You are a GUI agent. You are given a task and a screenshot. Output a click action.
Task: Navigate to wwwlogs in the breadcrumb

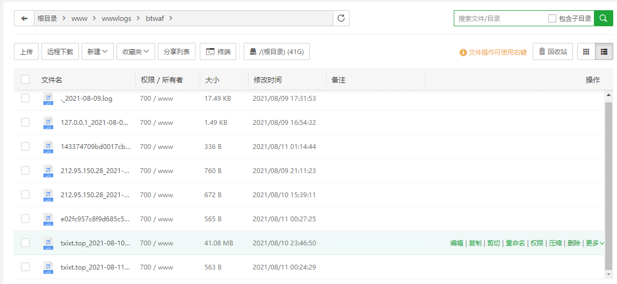tap(117, 18)
